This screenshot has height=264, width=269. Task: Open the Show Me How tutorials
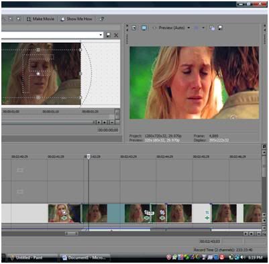click(x=76, y=19)
